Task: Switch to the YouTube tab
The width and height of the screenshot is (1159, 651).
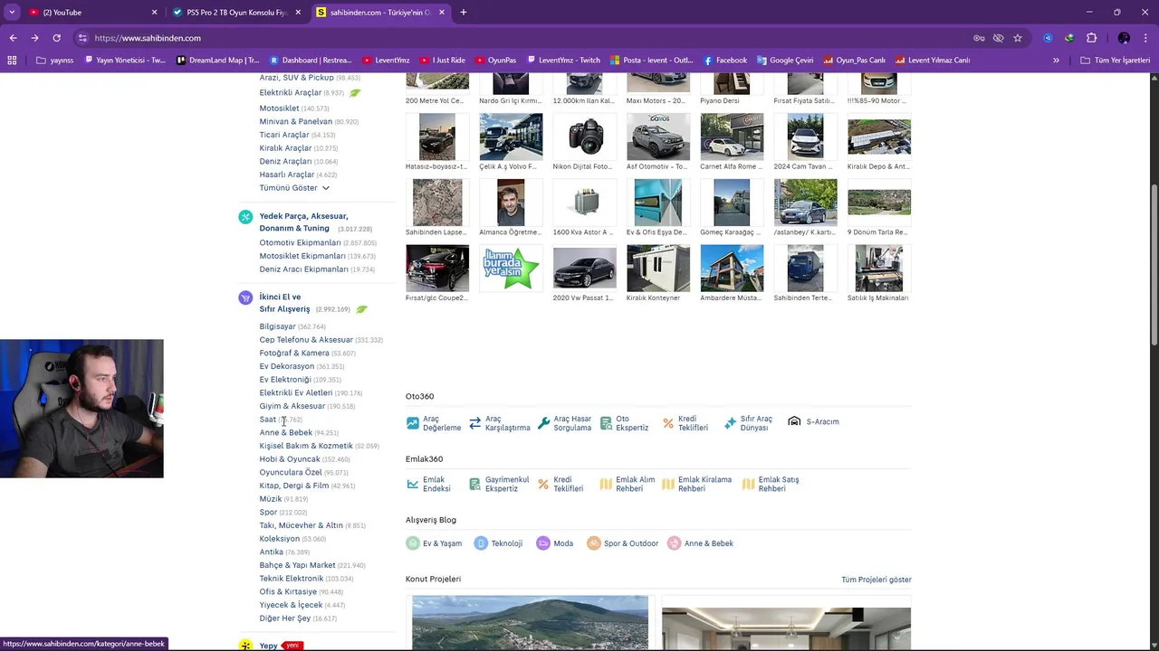Action: click(x=91, y=13)
